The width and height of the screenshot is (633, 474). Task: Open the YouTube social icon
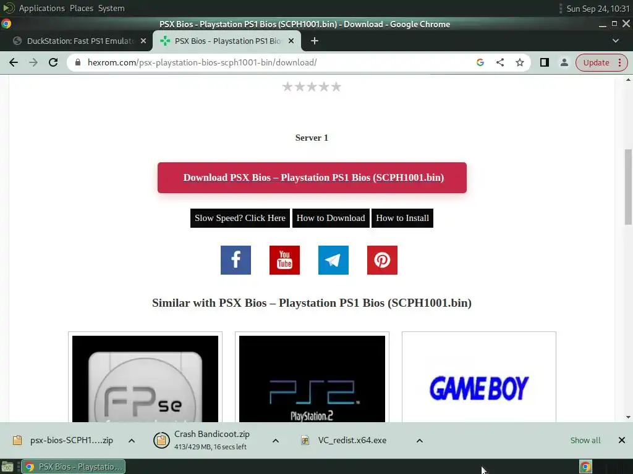[x=284, y=260]
